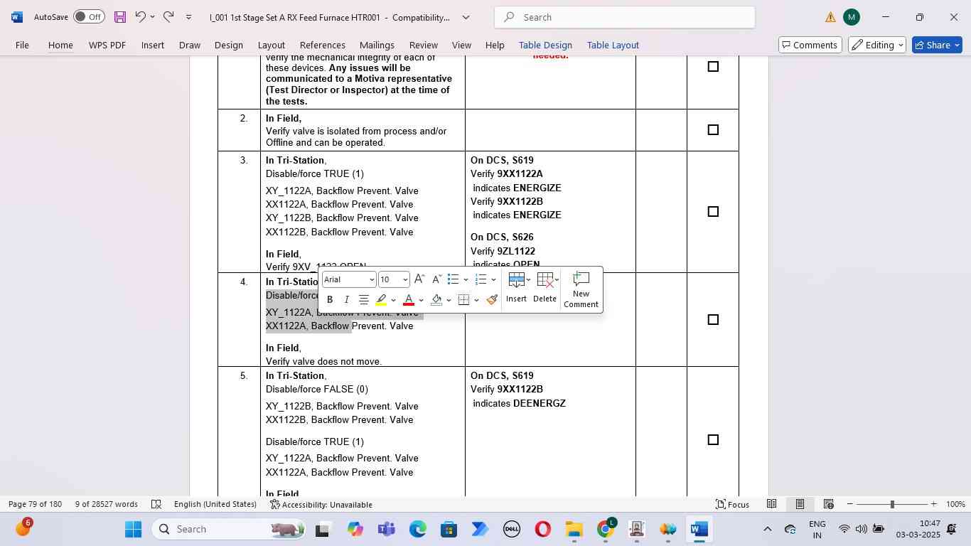Switch to Print Layout view icon
Screen dimensions: 971x546
(800, 504)
